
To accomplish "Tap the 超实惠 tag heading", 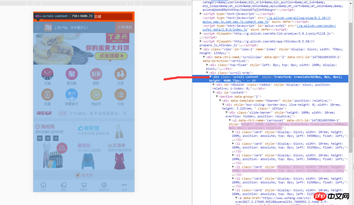I will click(84, 175).
